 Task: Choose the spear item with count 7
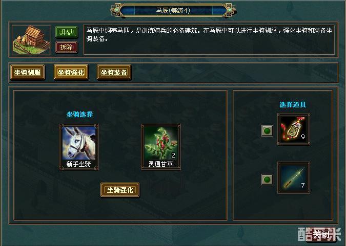(x=294, y=178)
